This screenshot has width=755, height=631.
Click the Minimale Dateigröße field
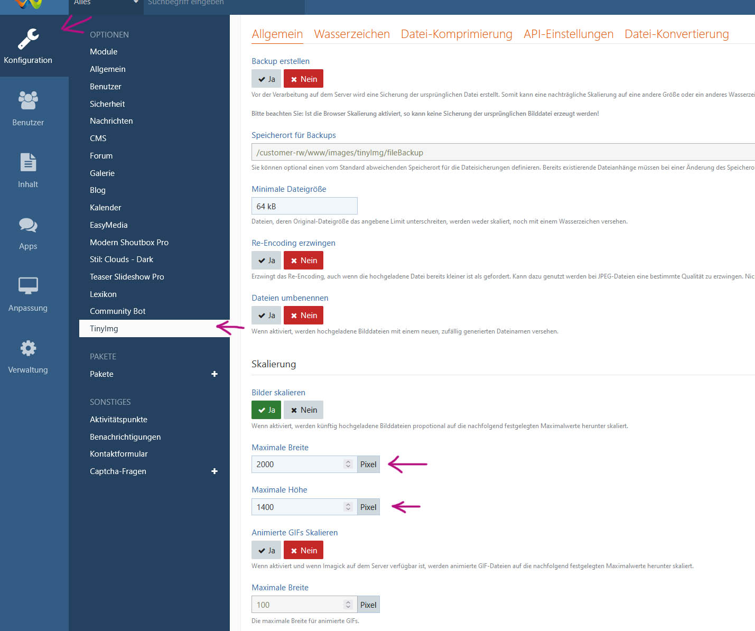[x=304, y=206]
